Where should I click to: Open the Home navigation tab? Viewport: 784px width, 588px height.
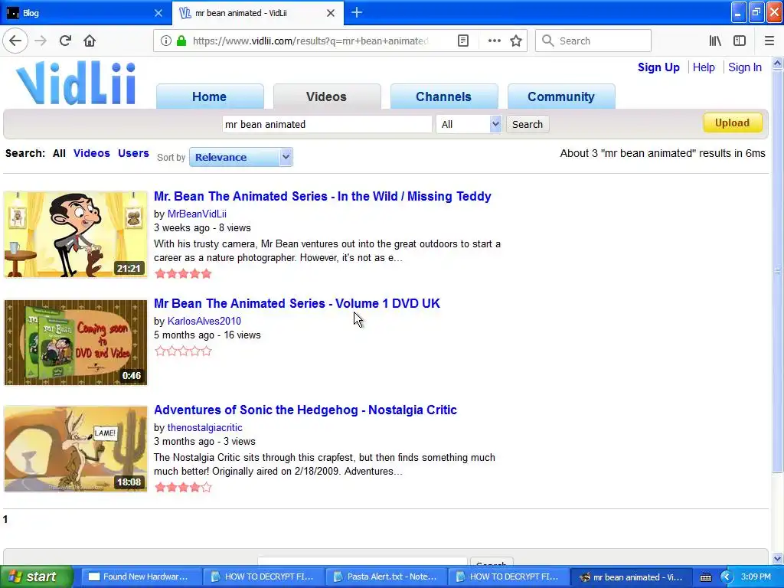pyautogui.click(x=210, y=96)
